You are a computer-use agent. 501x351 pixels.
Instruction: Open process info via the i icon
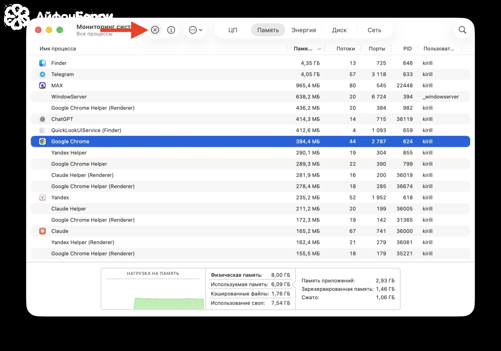[171, 30]
